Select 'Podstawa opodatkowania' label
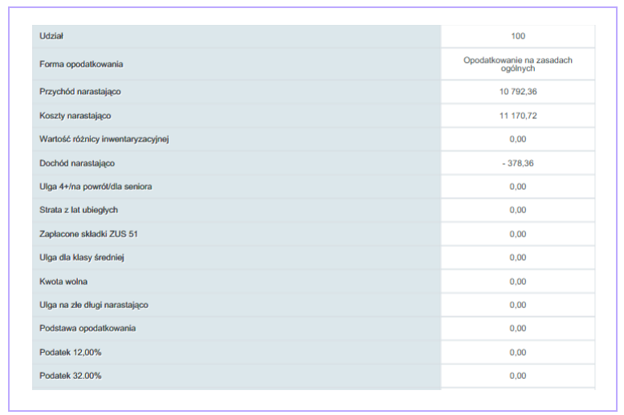 (88, 328)
